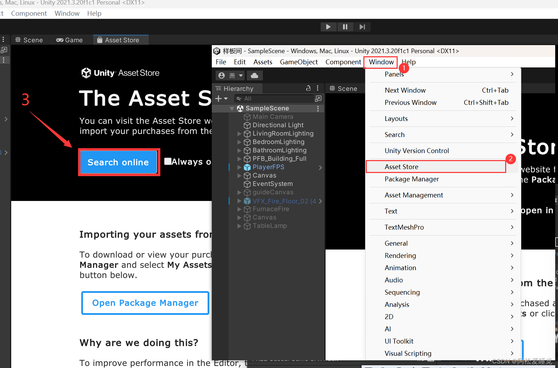Open Layouts submenu
This screenshot has width=558, height=368.
coord(444,118)
